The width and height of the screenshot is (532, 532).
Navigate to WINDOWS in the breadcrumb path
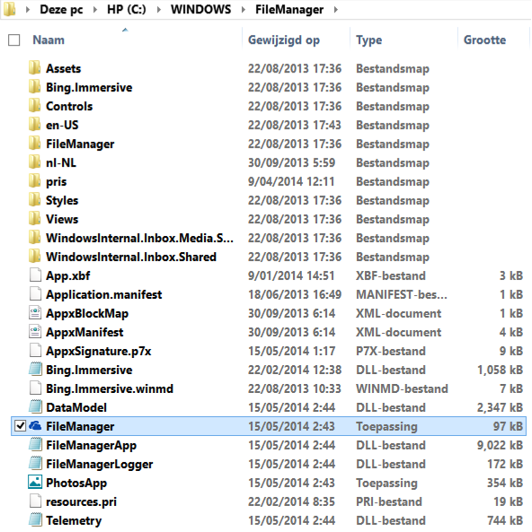201,10
